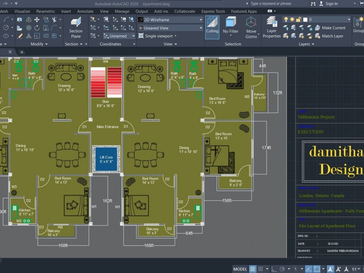The height and width of the screenshot is (273, 364).
Task: Select the Rotate tool in Modify panel
Action: tap(37, 28)
